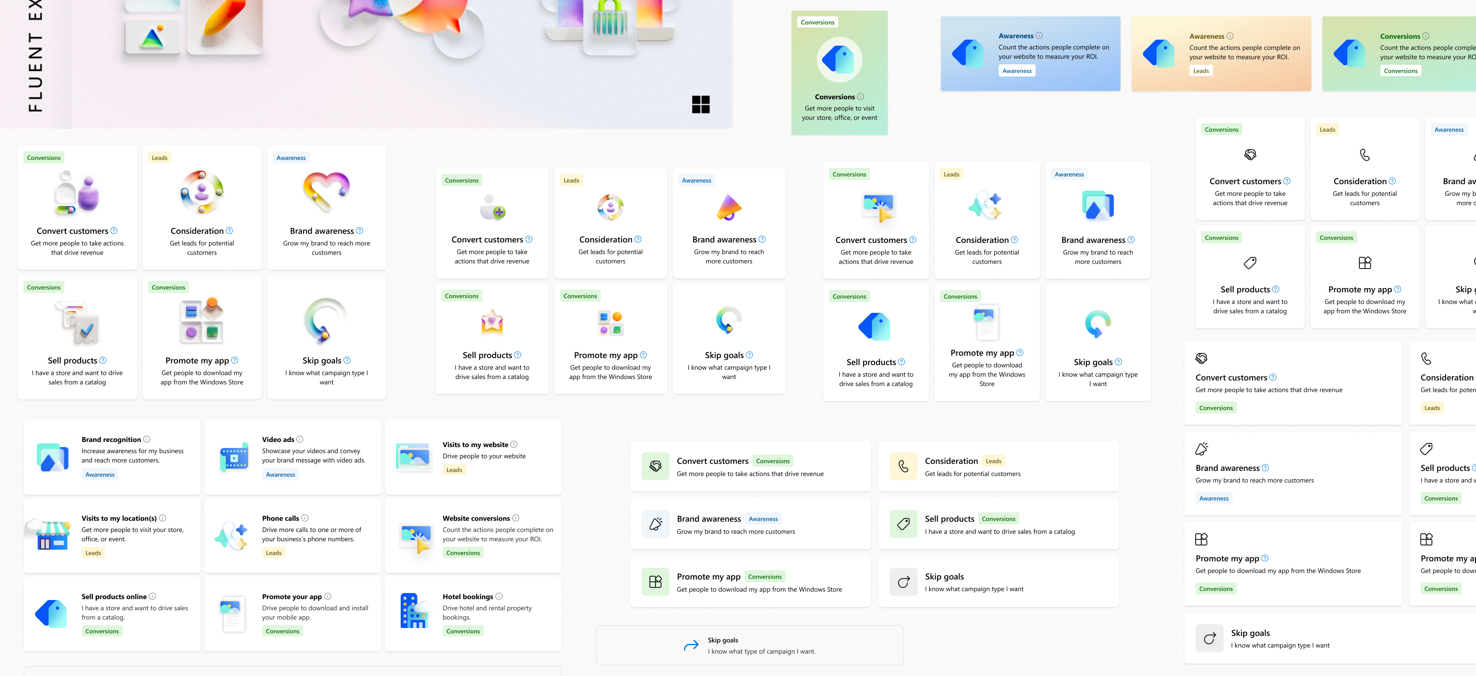
Task: Click the Awareness tag under Brand recognition
Action: (x=100, y=475)
